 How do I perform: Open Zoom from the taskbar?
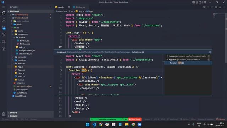pos(139,124)
